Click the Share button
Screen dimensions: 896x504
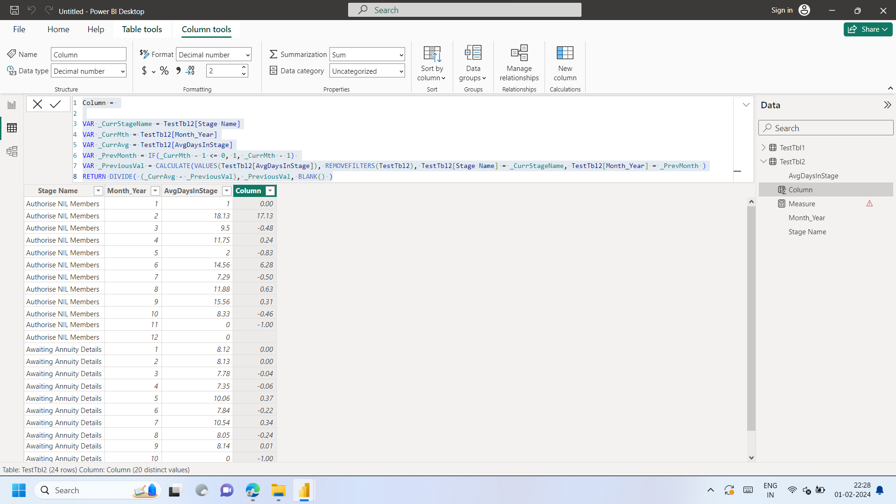coord(868,29)
